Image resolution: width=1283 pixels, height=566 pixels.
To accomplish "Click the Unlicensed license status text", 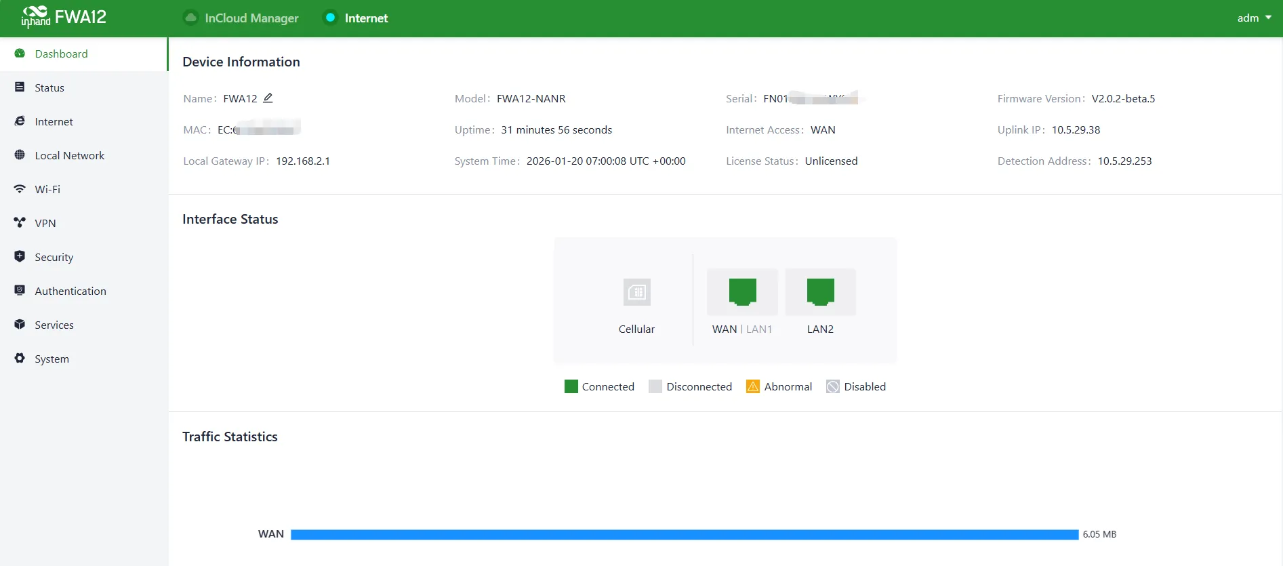I will (831, 161).
